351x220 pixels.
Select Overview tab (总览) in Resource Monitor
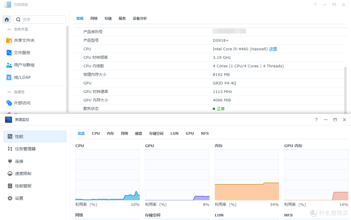click(x=81, y=133)
